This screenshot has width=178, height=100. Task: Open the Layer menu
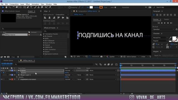coord(22,4)
